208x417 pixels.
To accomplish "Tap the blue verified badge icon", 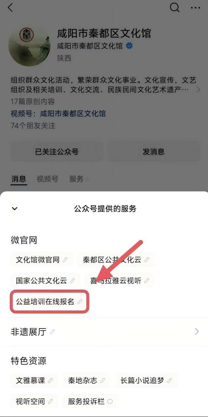I will tap(129, 46).
